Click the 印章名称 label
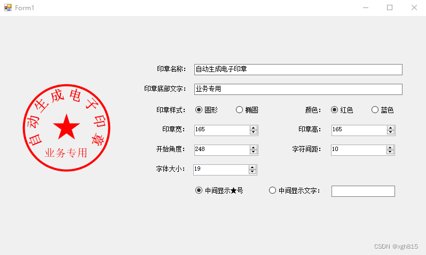426x255 pixels. (171, 69)
